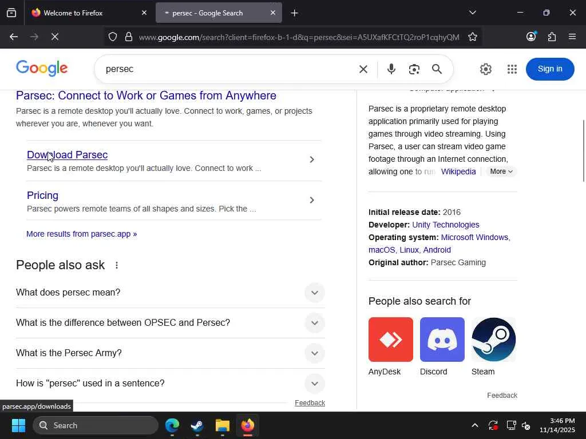Screen dimensions: 586x439
Task: Open the Download Parsec link
Action: point(67,155)
